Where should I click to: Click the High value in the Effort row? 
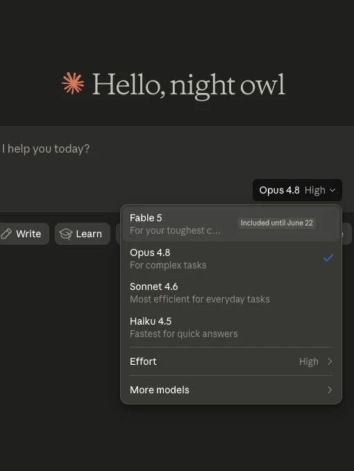click(309, 361)
